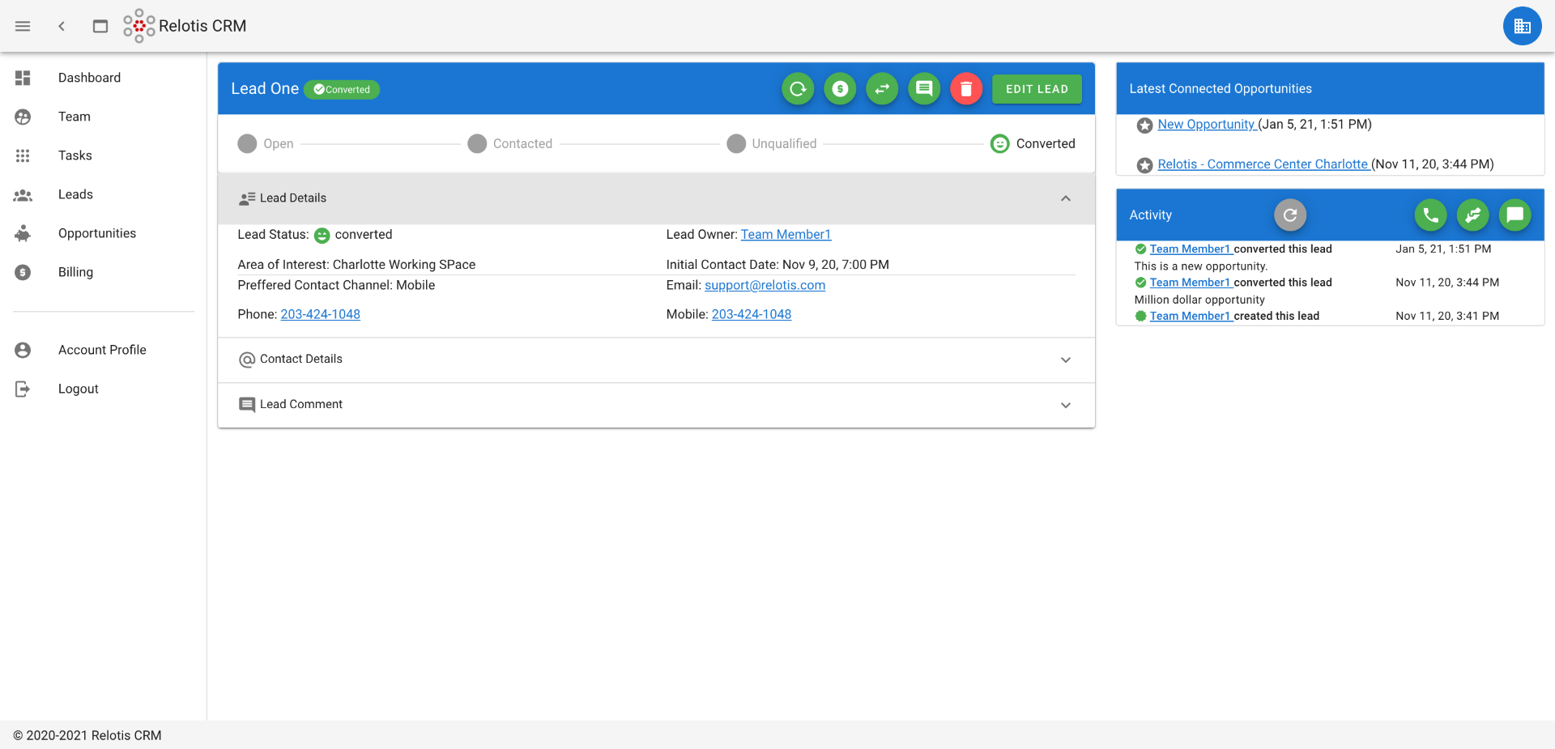
Task: Log a phone call from the Activity panel
Action: tap(1430, 215)
